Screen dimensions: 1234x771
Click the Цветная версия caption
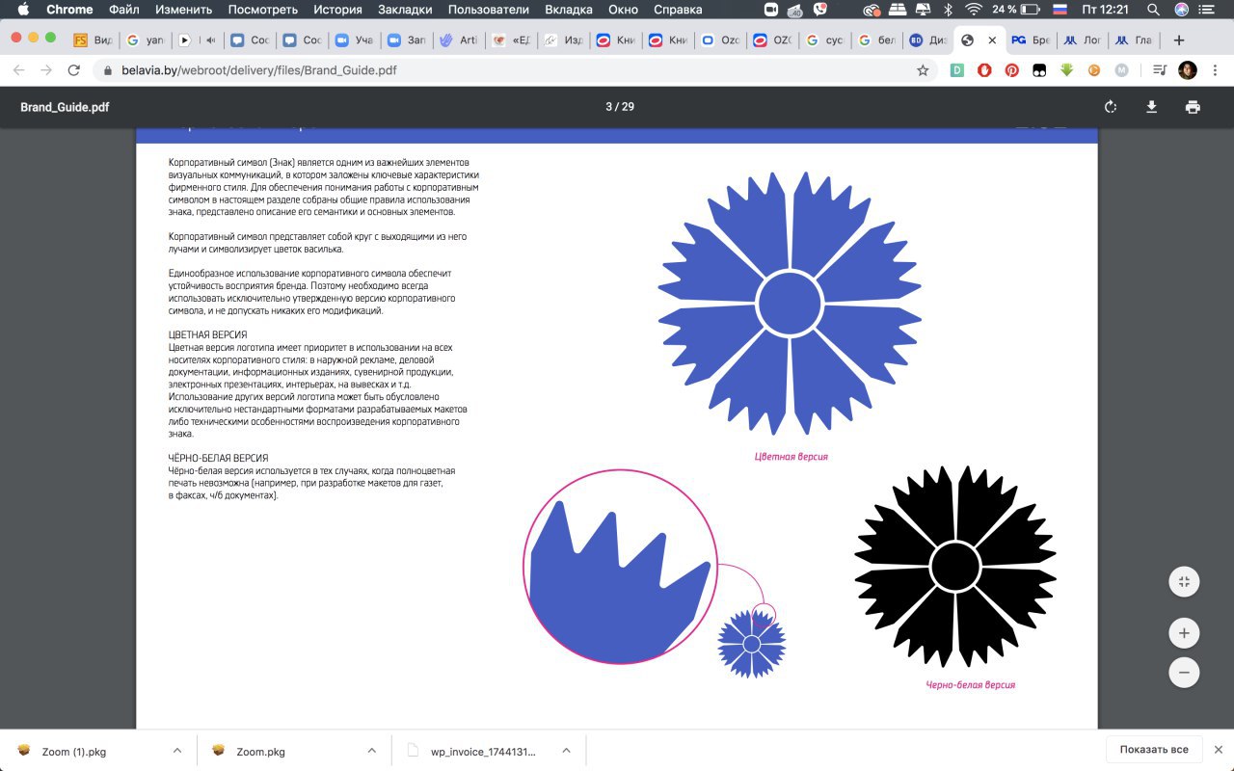pyautogui.click(x=791, y=457)
